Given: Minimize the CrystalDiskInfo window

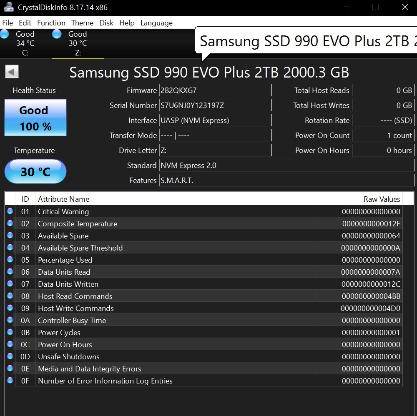Looking at the screenshot, I should coord(347,7).
